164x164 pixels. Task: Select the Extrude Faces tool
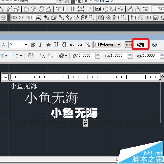pyautogui.click(x=39, y=18)
